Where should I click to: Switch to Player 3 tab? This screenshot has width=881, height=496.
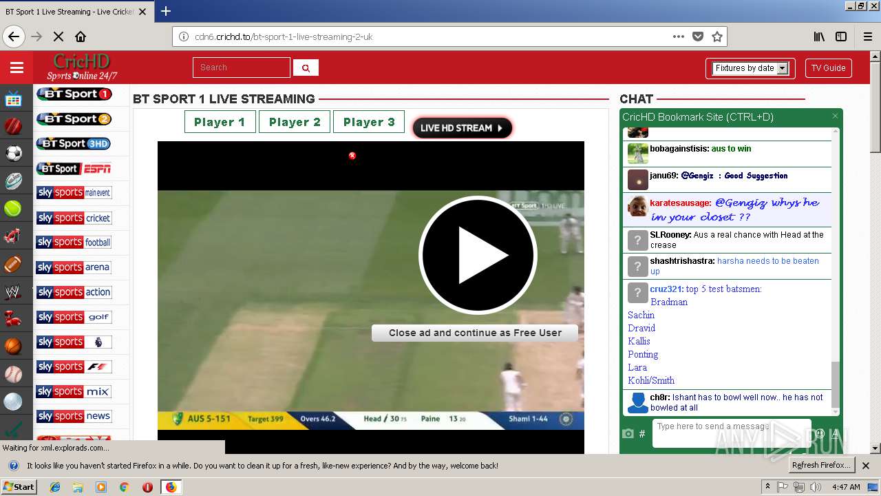click(x=369, y=122)
